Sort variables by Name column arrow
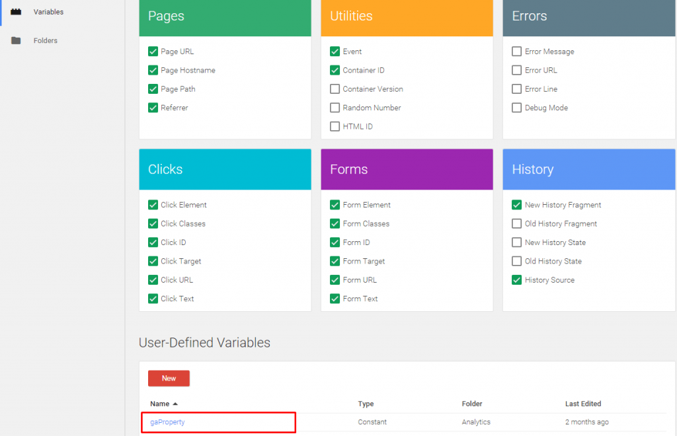677x436 pixels. pos(176,404)
